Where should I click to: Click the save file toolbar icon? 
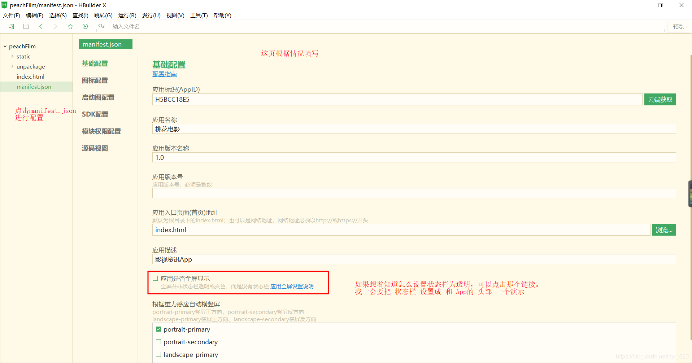pos(26,26)
